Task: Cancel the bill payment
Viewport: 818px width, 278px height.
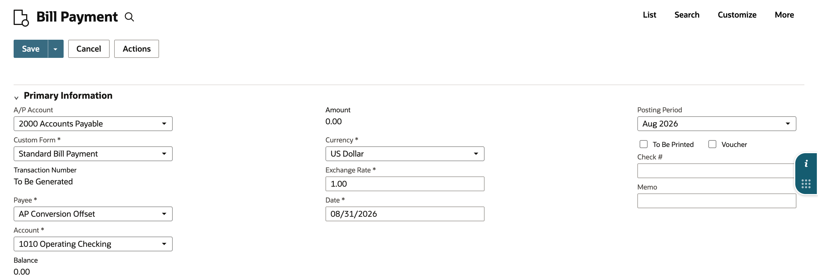Action: (89, 49)
